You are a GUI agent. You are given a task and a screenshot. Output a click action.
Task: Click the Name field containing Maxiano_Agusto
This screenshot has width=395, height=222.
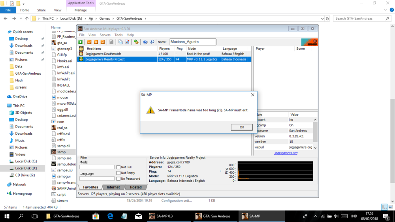click(x=193, y=42)
